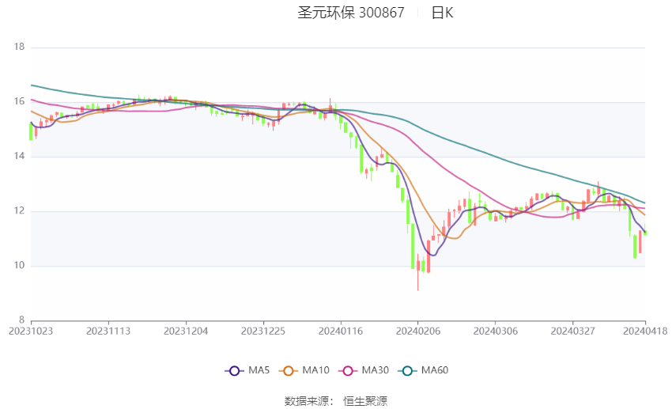Screen dimensions: 672x409
Task: Click x-axis date label 20240418
Action: point(645,331)
